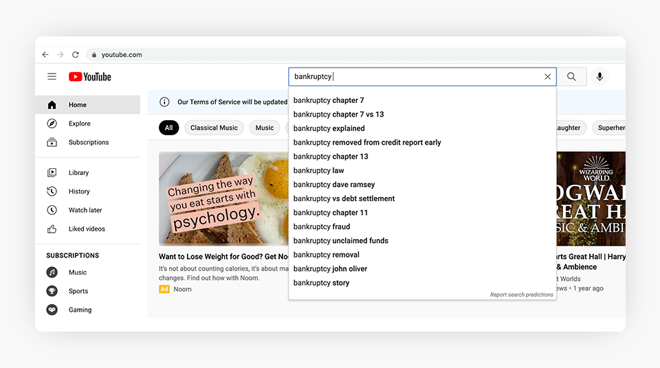This screenshot has width=660, height=368.
Task: Select the 'bankruptcy chapter 7' suggestion
Action: 329,100
